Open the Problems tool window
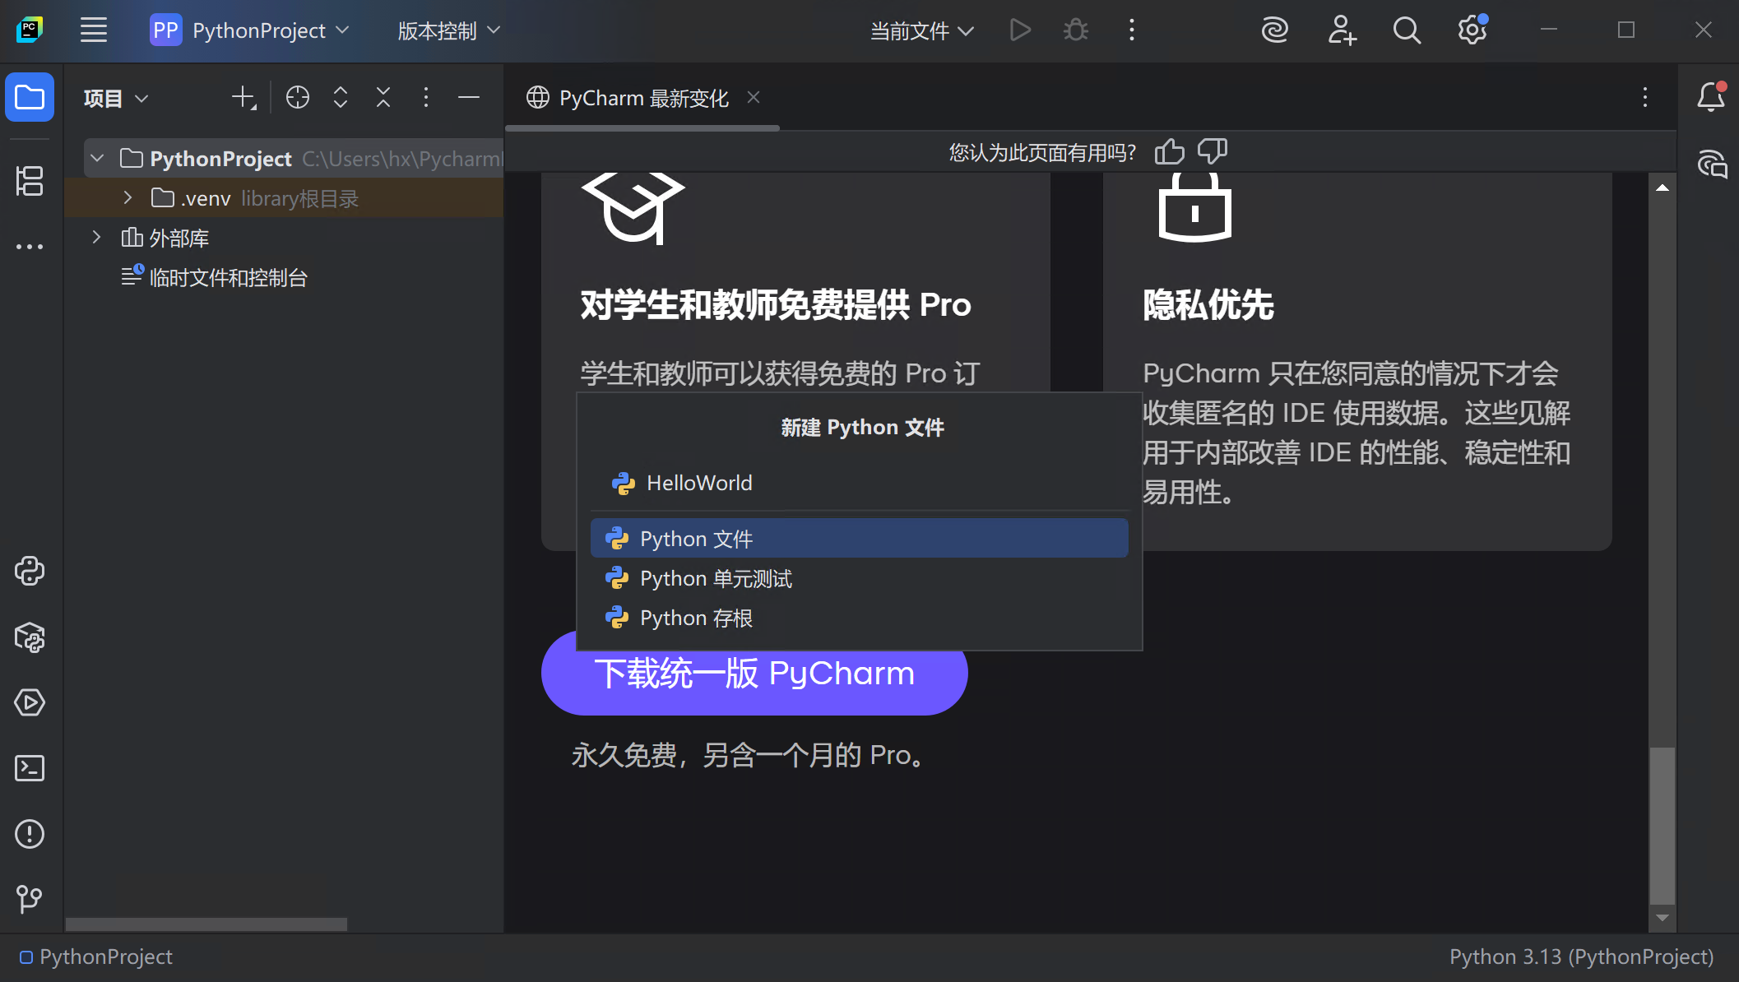The width and height of the screenshot is (1739, 982). [x=30, y=834]
